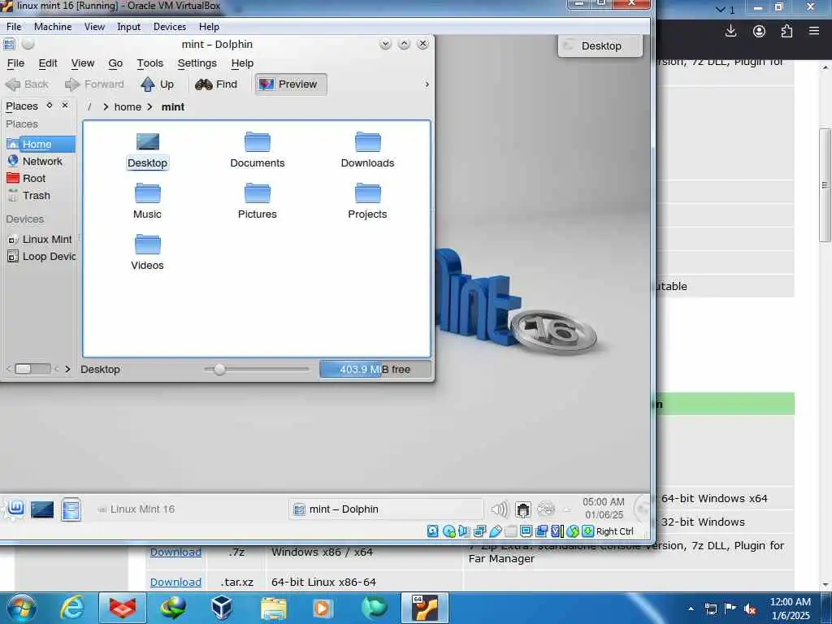Click the Desktop toolbox button on Mint desktop

pyautogui.click(x=600, y=45)
